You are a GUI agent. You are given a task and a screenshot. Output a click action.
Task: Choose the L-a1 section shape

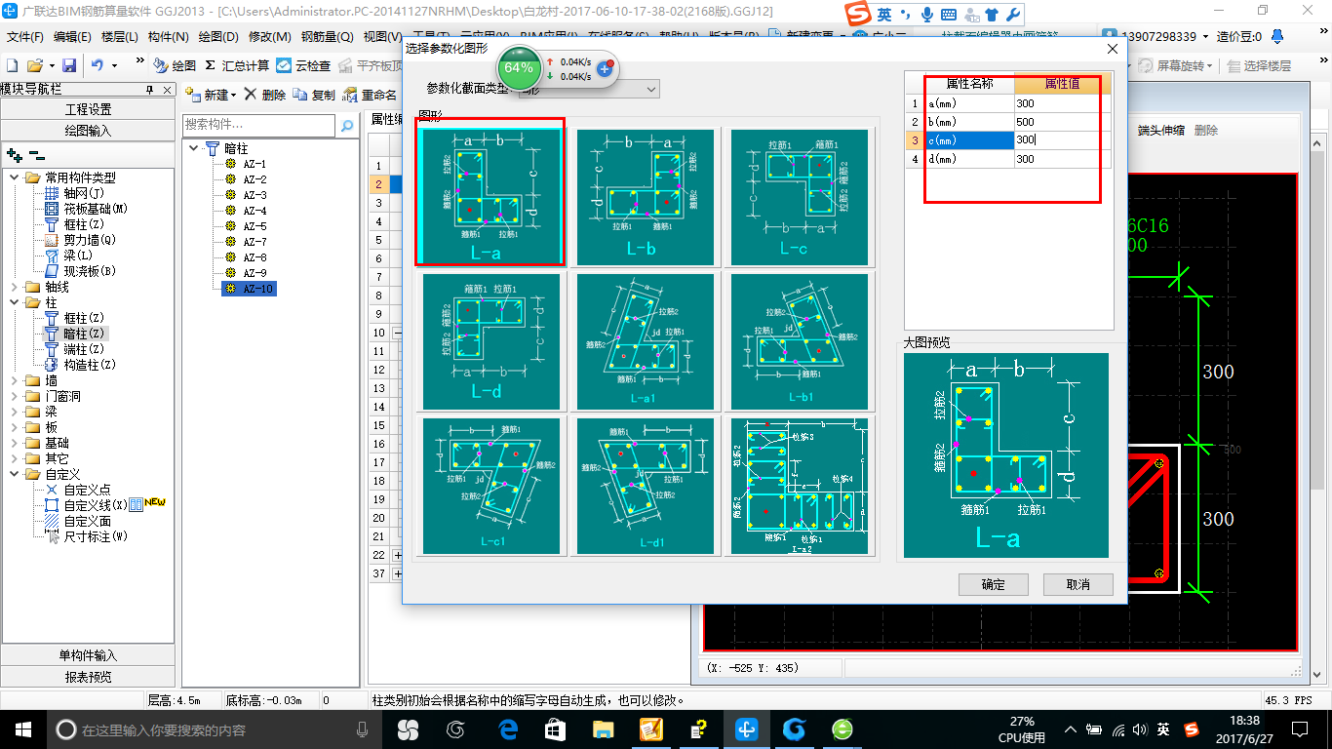pos(645,341)
